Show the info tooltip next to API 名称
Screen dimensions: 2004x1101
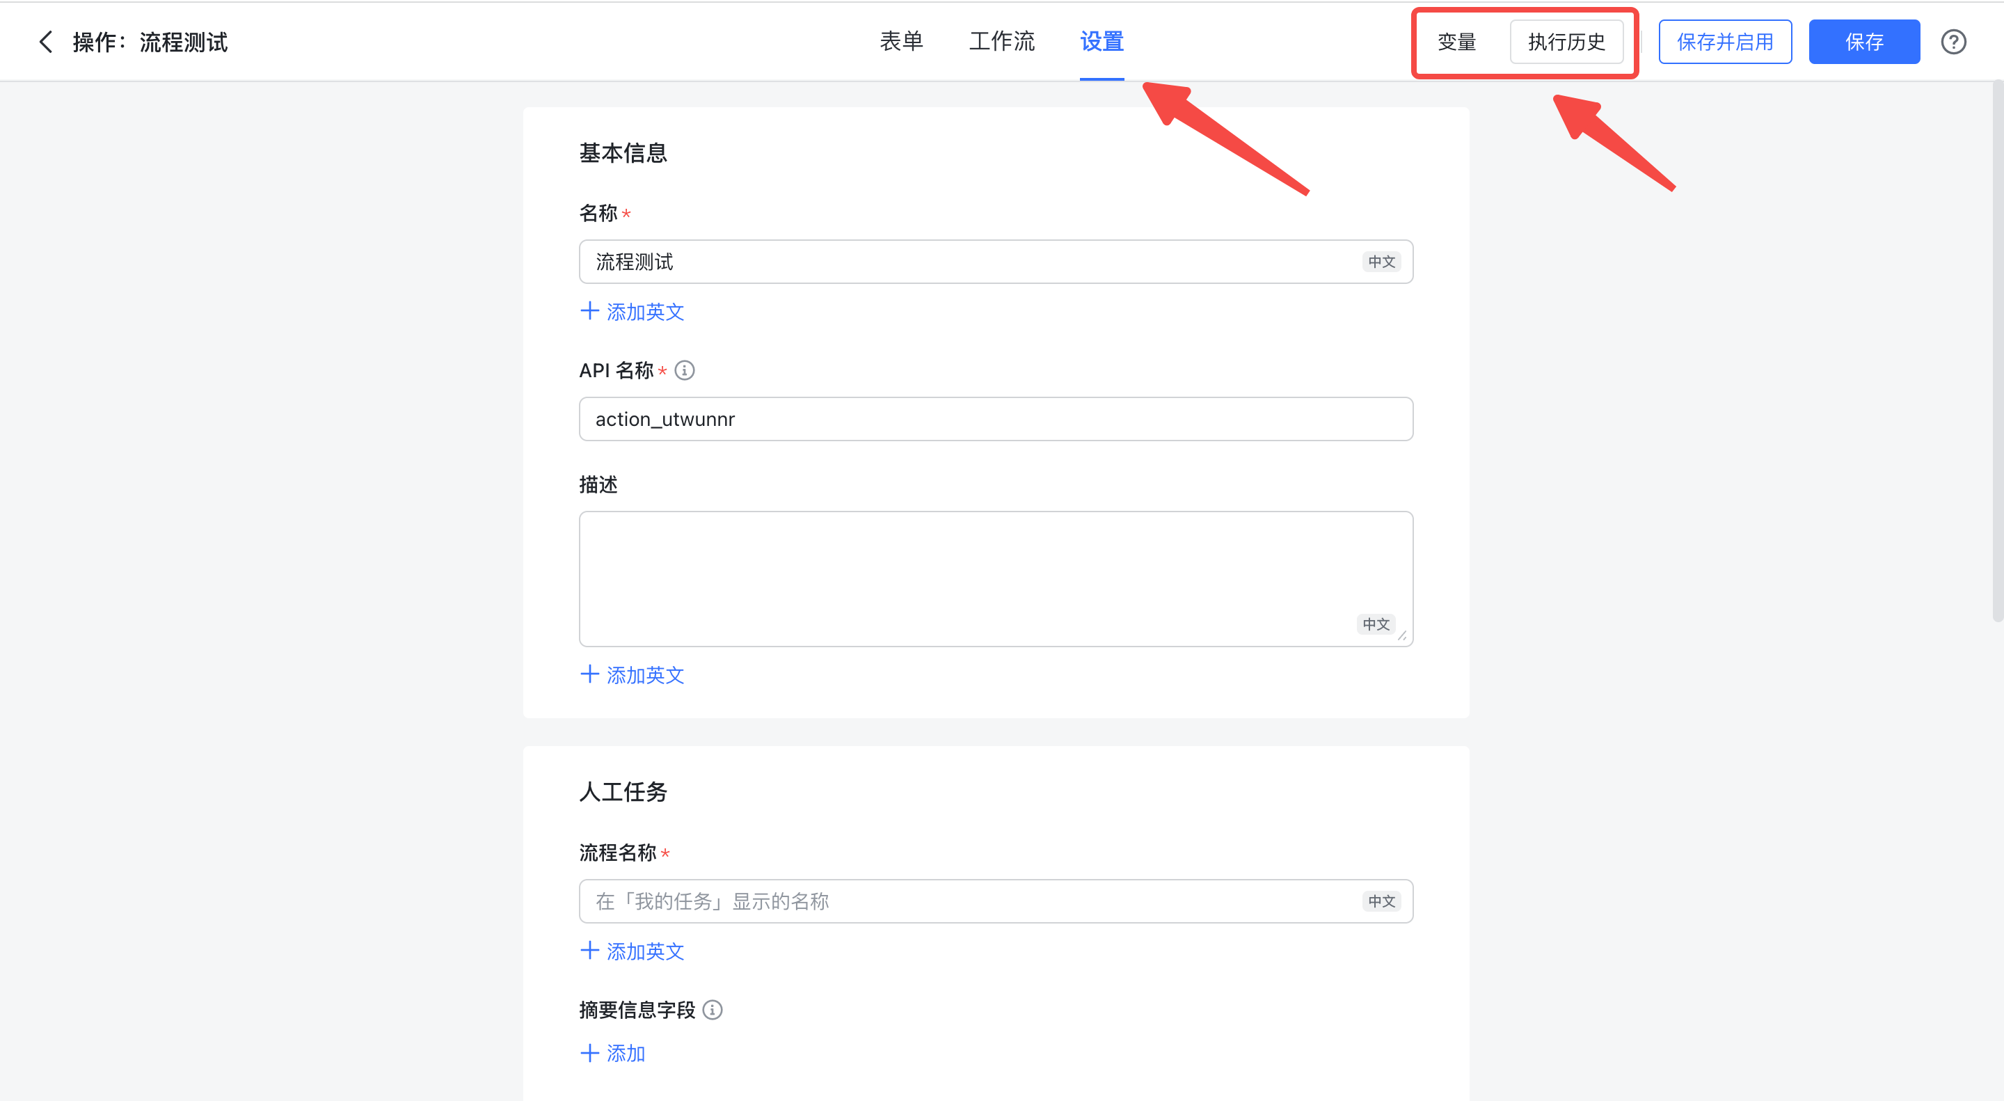tap(685, 370)
